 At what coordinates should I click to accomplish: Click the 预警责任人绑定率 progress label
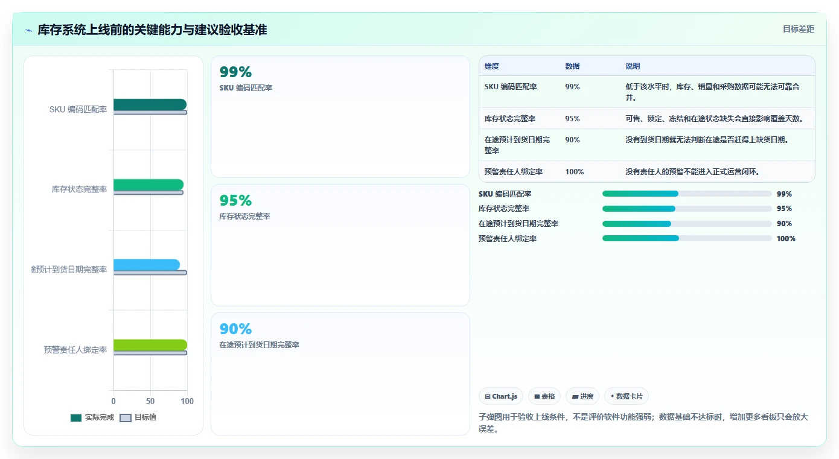point(508,239)
